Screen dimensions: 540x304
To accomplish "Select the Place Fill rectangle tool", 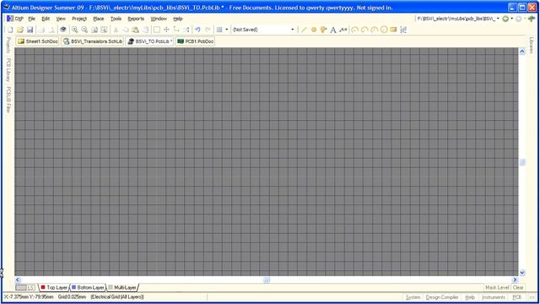I will (x=393, y=30).
